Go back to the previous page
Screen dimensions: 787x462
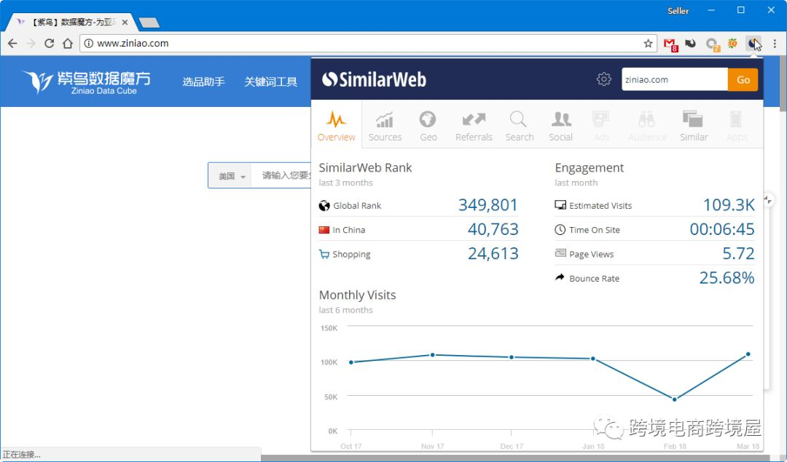[12, 44]
